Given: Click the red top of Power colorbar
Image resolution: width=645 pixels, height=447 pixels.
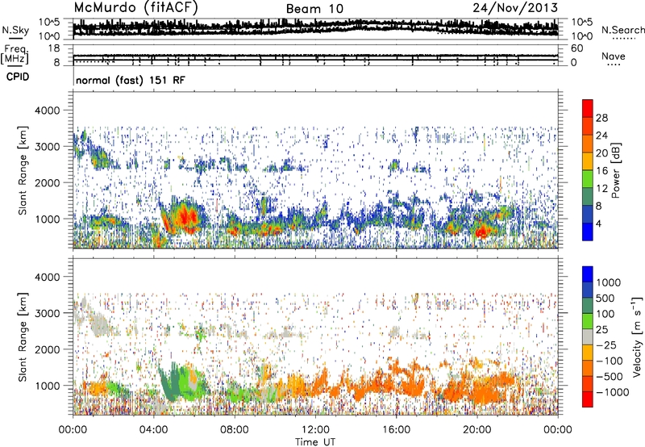Looking at the screenshot, I should point(588,108).
